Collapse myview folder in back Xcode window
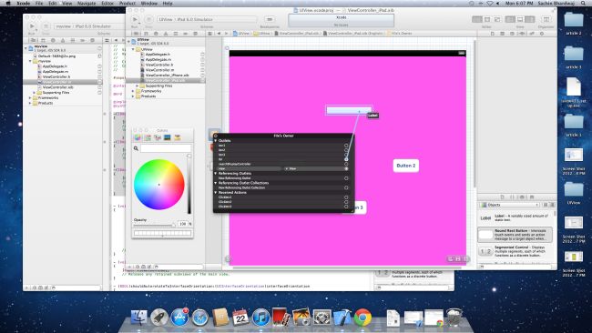The width and height of the screenshot is (592, 333). click(31, 61)
